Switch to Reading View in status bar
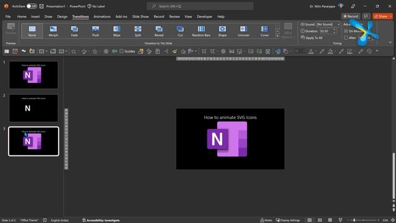 click(x=330, y=220)
